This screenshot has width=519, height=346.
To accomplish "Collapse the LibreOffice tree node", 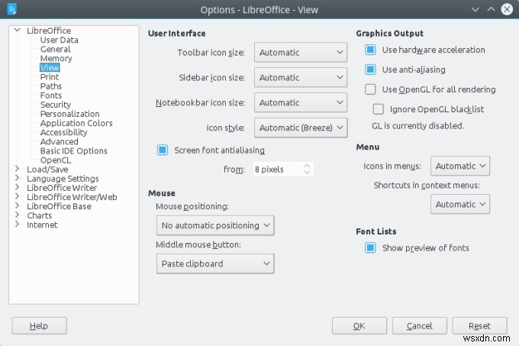I will click(x=18, y=31).
